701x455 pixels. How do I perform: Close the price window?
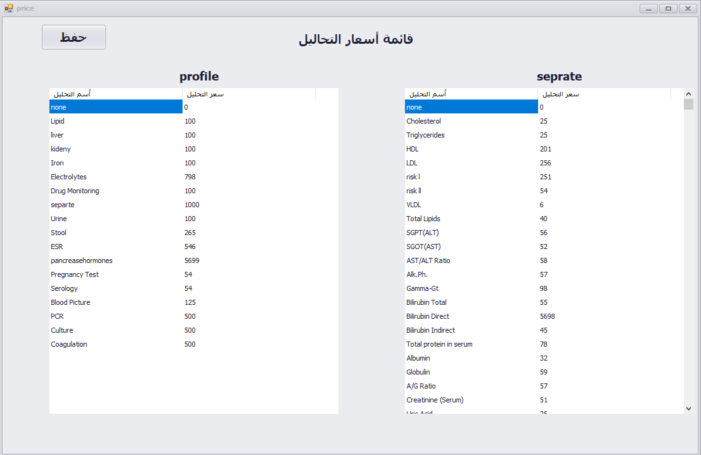coord(688,8)
